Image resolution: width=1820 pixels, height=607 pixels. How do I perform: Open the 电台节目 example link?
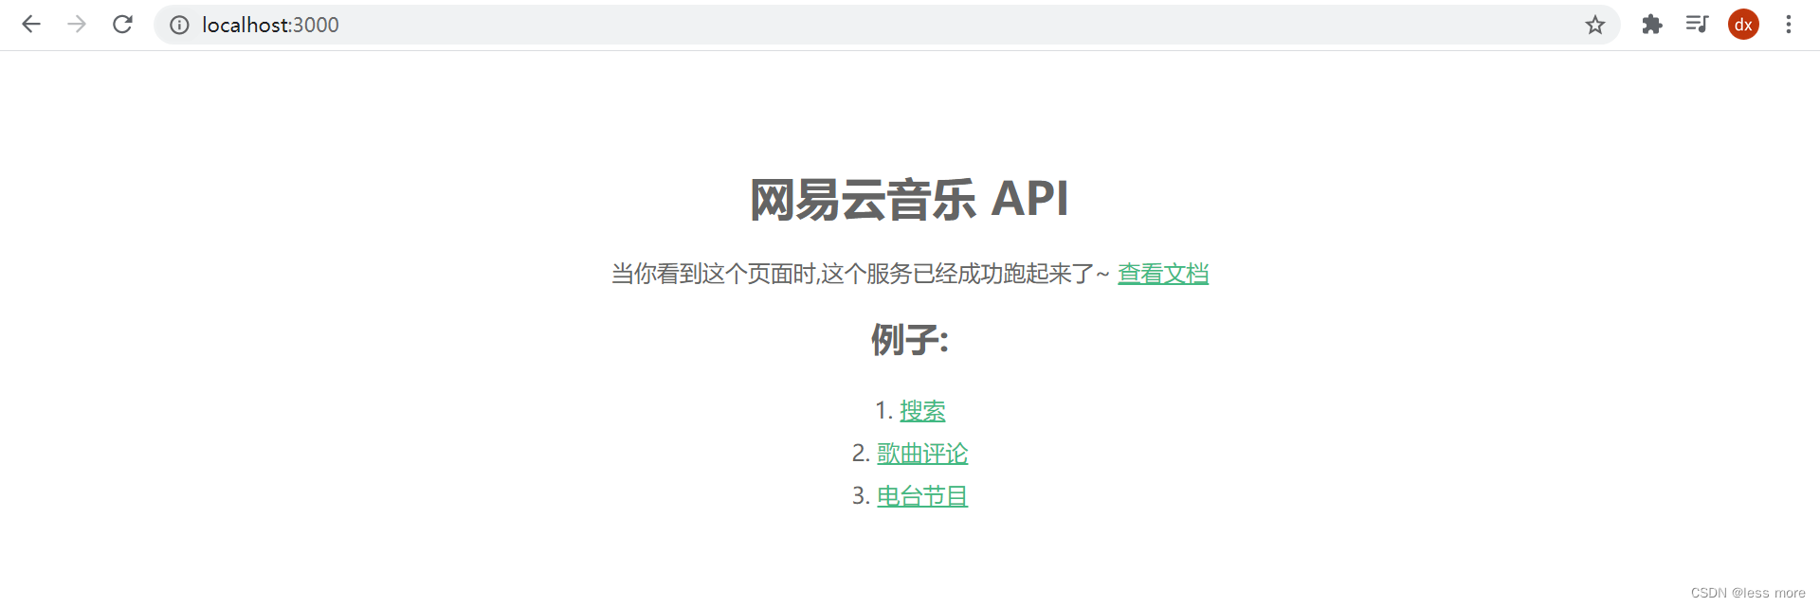(x=922, y=496)
